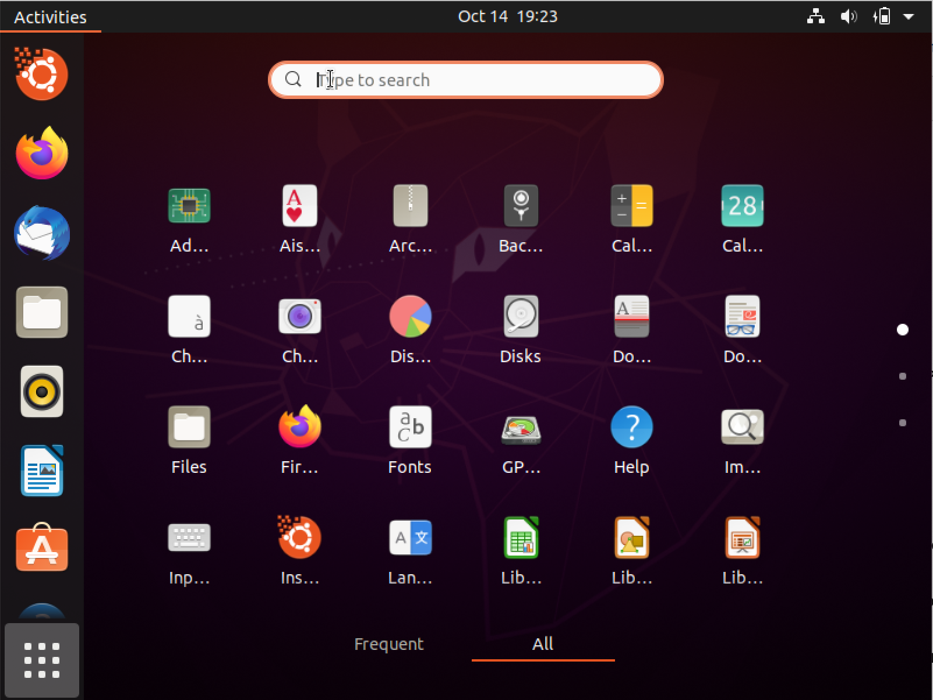This screenshot has width=933, height=700.
Task: Open the clock and calendar dropdown
Action: point(507,16)
